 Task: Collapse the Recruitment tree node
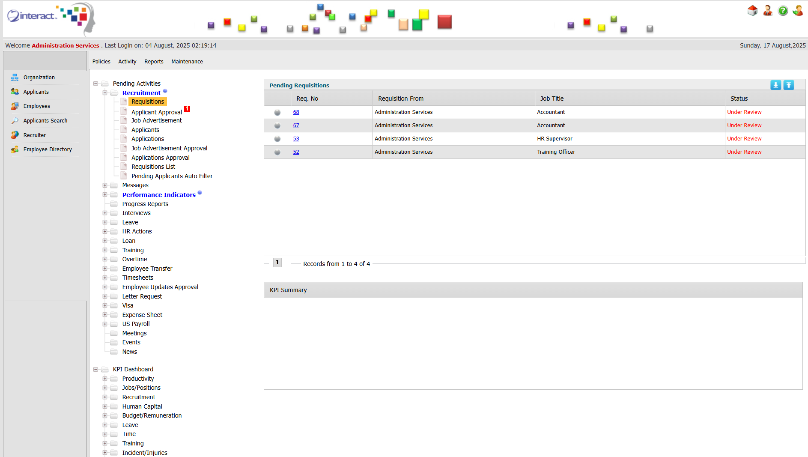(x=105, y=93)
